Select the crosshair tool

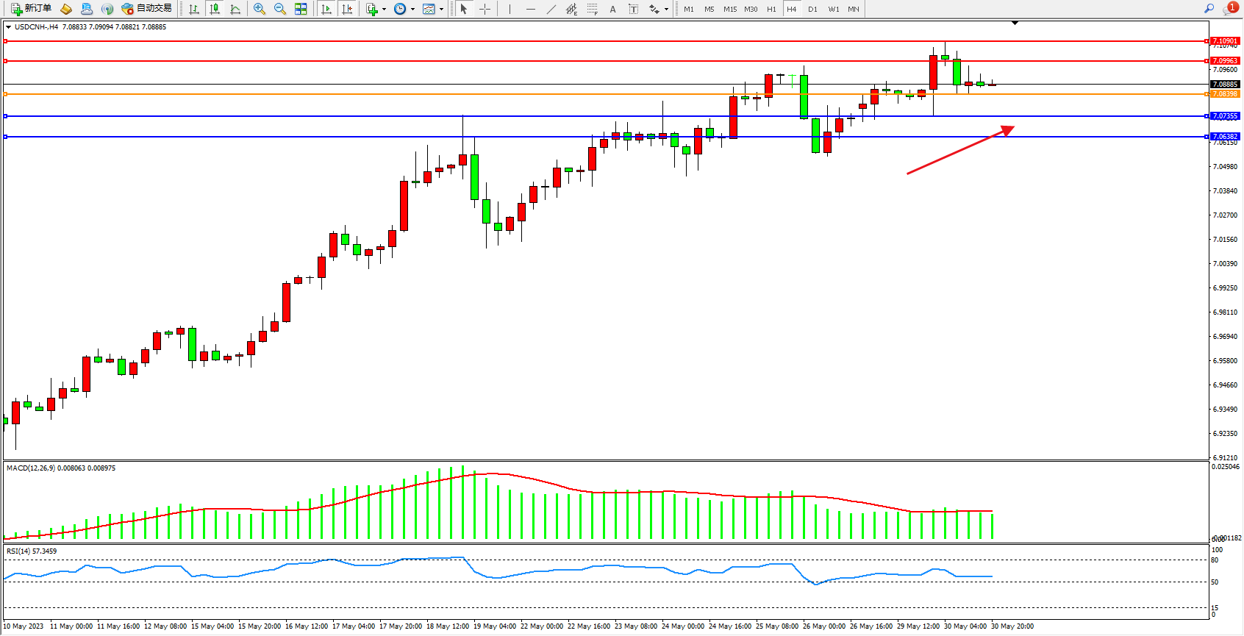click(485, 9)
